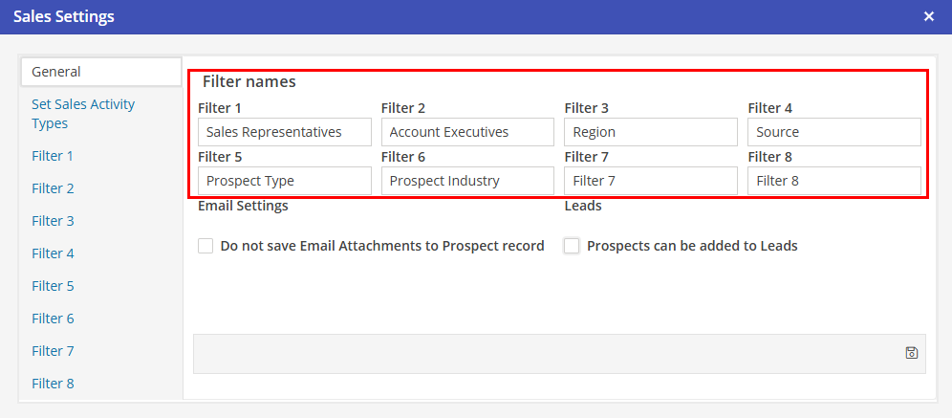Click the save disk icon
952x418 pixels.
(x=911, y=353)
